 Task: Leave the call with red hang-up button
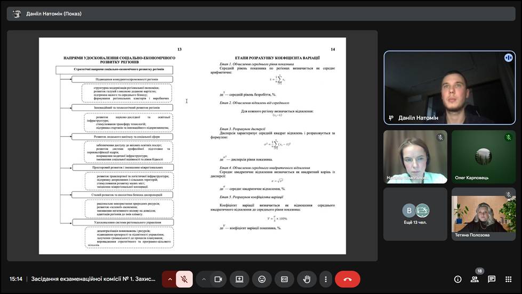pyautogui.click(x=348, y=279)
